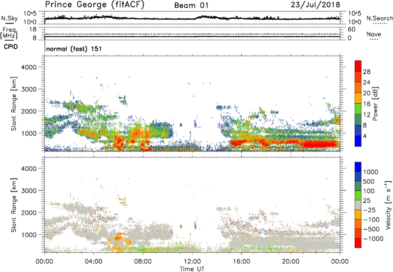Image resolution: width=393 pixels, height=272 pixels.
Task: Click the 'normal (fast) 151' text
Action: coord(74,49)
